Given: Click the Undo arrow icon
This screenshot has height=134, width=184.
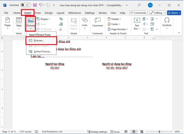Looking at the screenshot, I should (x=41, y=5).
